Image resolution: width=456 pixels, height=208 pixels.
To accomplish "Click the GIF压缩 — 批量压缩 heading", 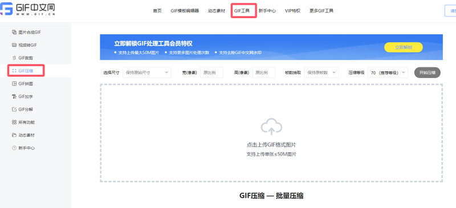I will click(x=271, y=195).
